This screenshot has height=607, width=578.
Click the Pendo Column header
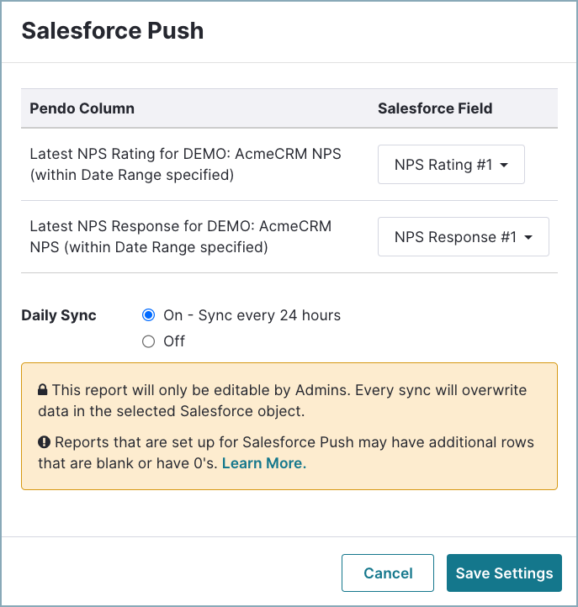tap(82, 108)
